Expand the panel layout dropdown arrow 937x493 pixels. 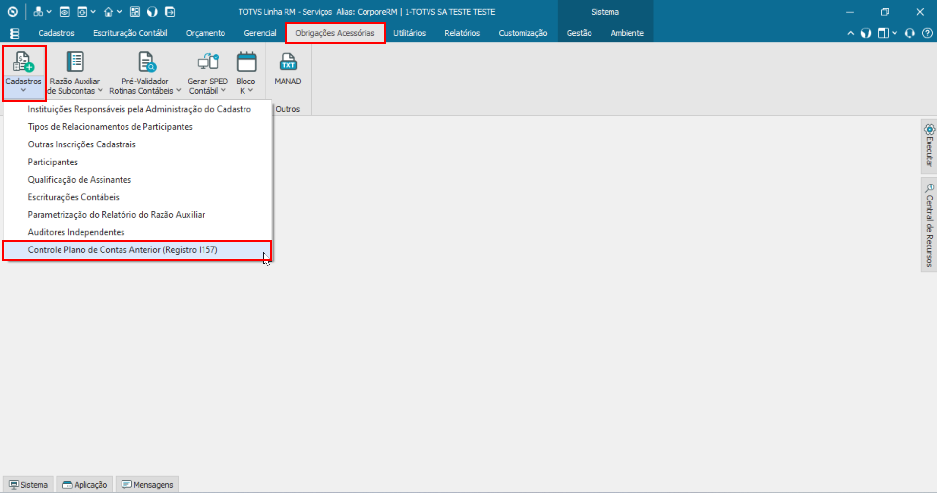click(894, 33)
